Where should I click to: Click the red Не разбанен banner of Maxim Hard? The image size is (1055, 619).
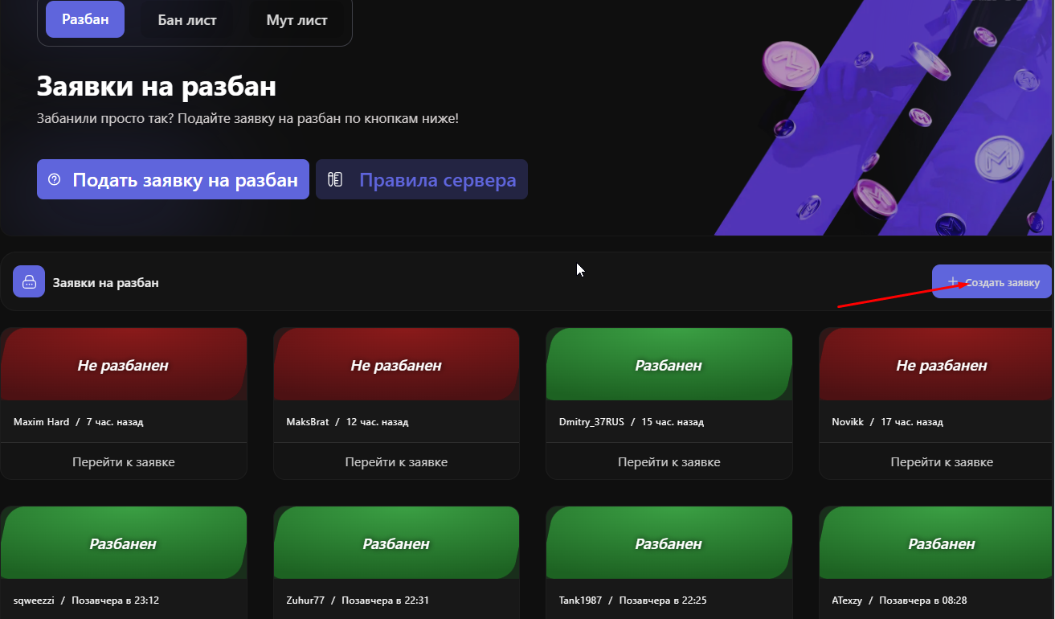coord(124,364)
